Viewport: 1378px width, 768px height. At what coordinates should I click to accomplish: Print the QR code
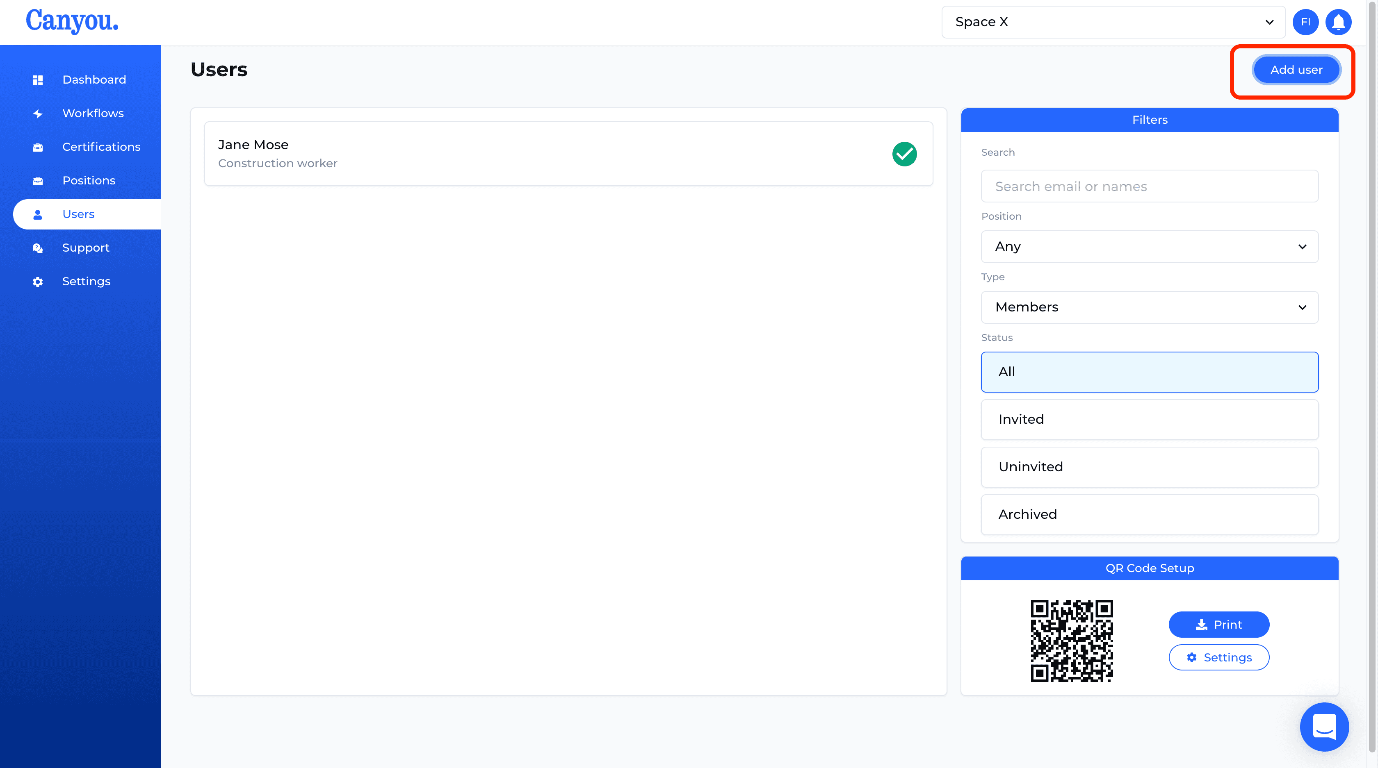pyautogui.click(x=1218, y=624)
